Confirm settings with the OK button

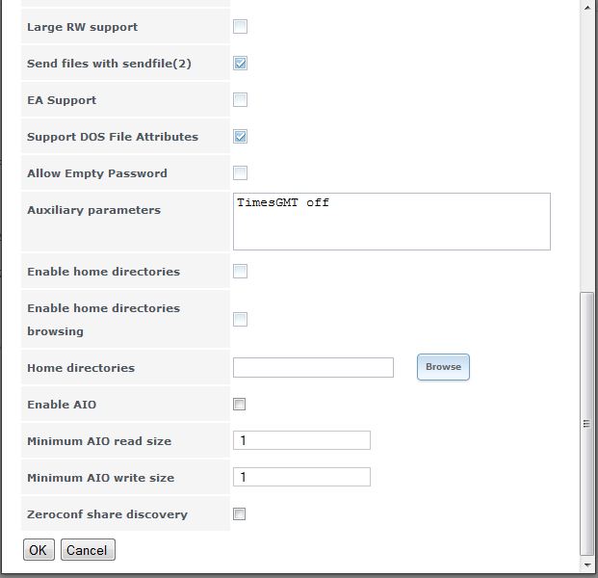pos(38,550)
